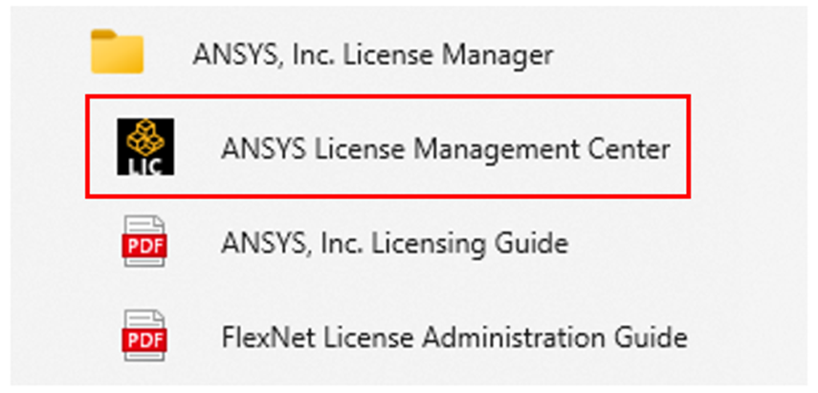Click the white LIC text on black icon
The image size is (818, 393).
click(x=145, y=165)
